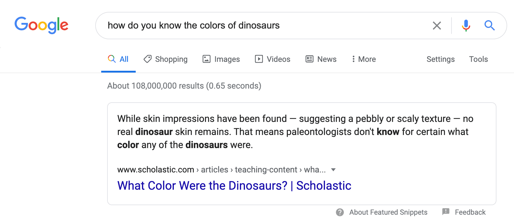Open the Settings menu

(x=440, y=59)
